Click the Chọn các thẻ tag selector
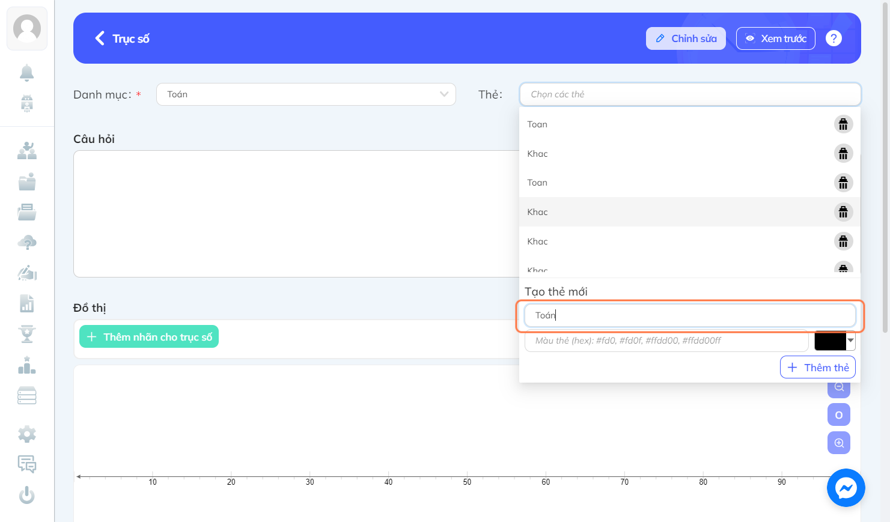This screenshot has height=522, width=890. (x=690, y=94)
